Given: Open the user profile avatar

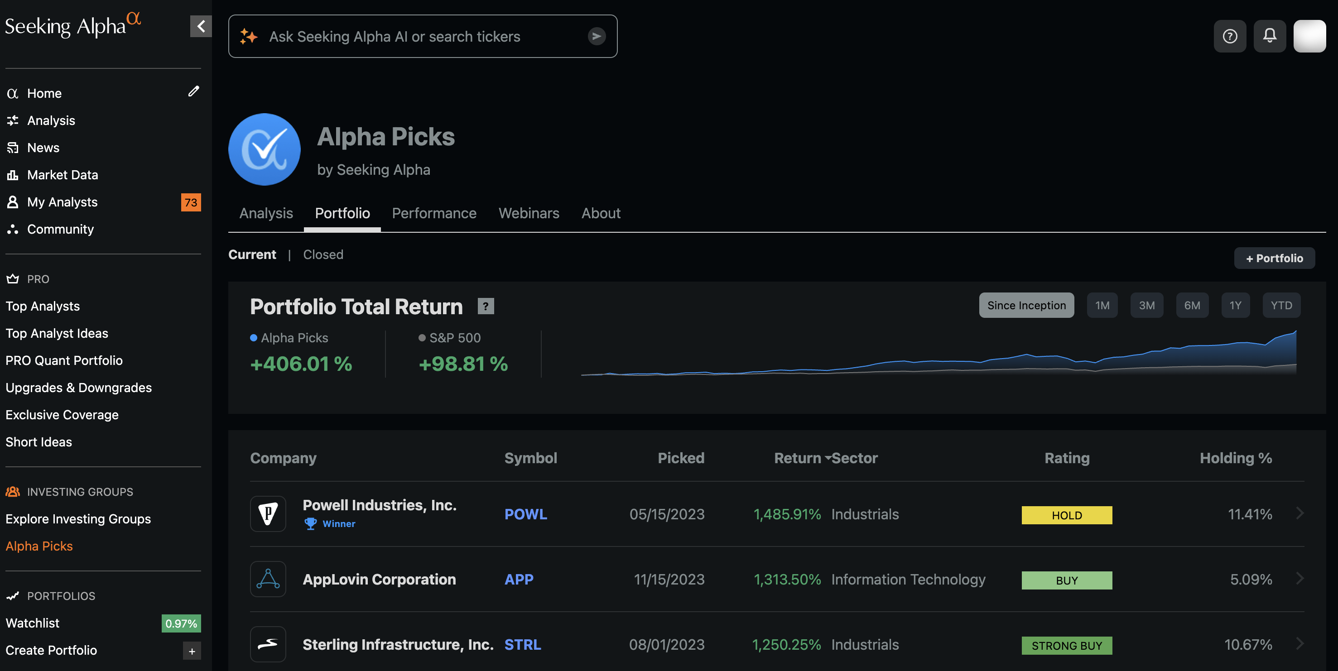Looking at the screenshot, I should tap(1309, 36).
